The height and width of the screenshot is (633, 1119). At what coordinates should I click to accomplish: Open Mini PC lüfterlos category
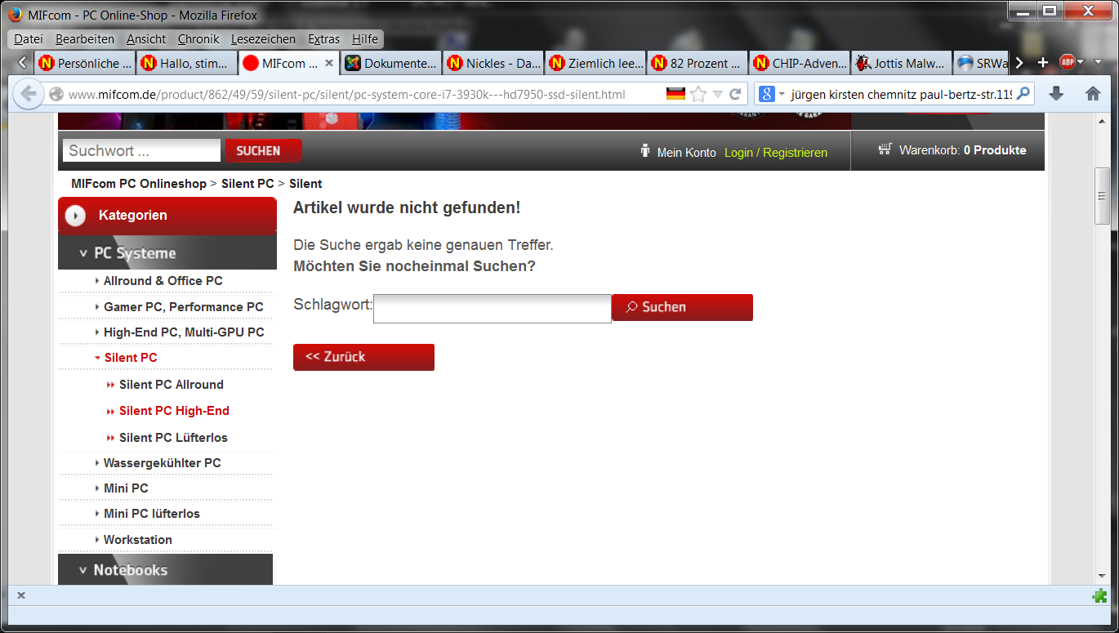pos(152,514)
